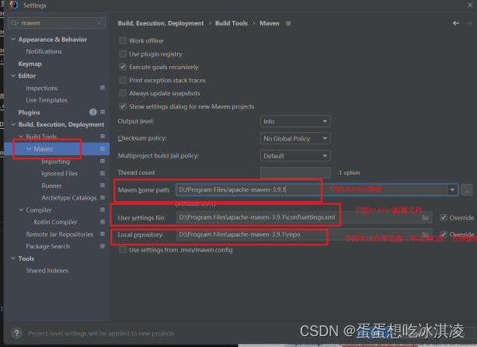This screenshot has width=477, height=347.
Task: Open Keymap settings page
Action: 30,64
